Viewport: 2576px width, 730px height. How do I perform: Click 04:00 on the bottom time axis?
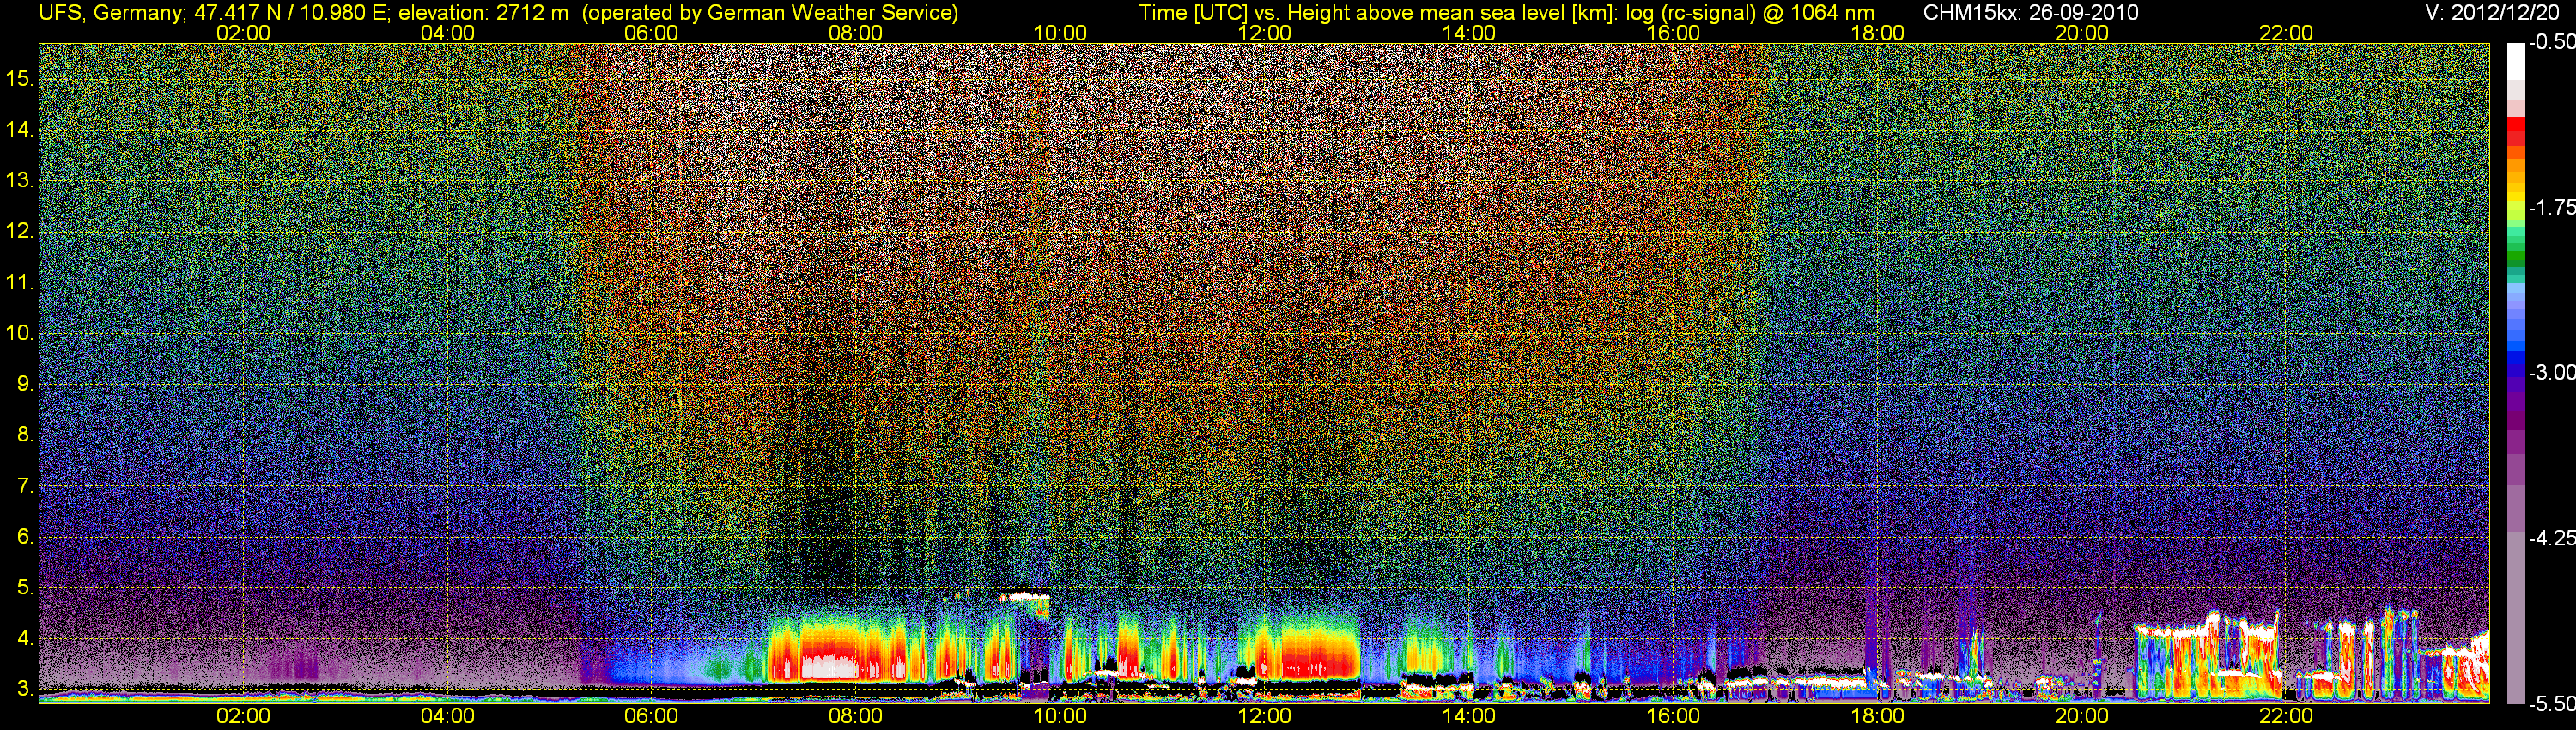click(x=447, y=716)
